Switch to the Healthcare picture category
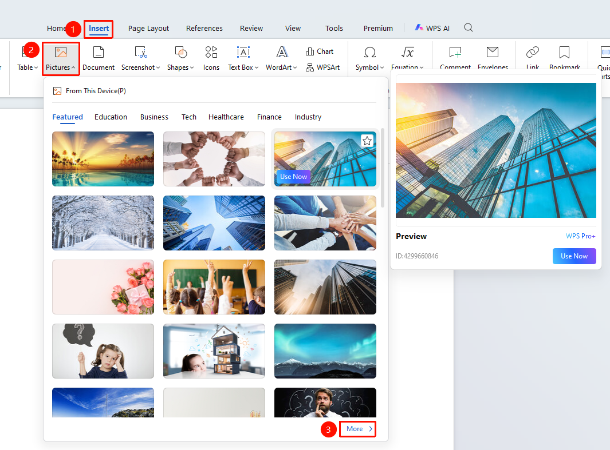This screenshot has width=610, height=450. tap(226, 117)
